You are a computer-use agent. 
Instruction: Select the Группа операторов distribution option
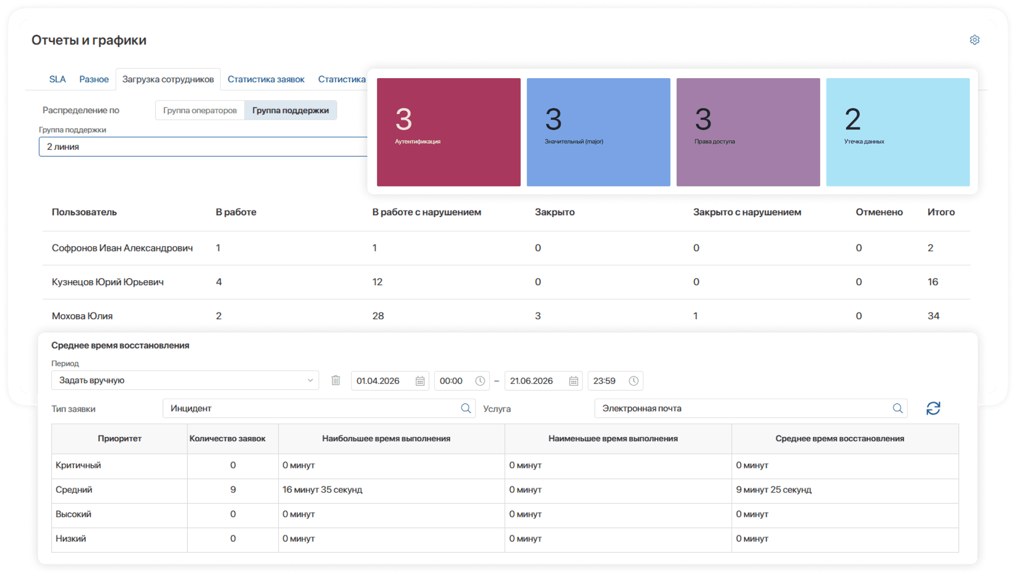pyautogui.click(x=200, y=110)
